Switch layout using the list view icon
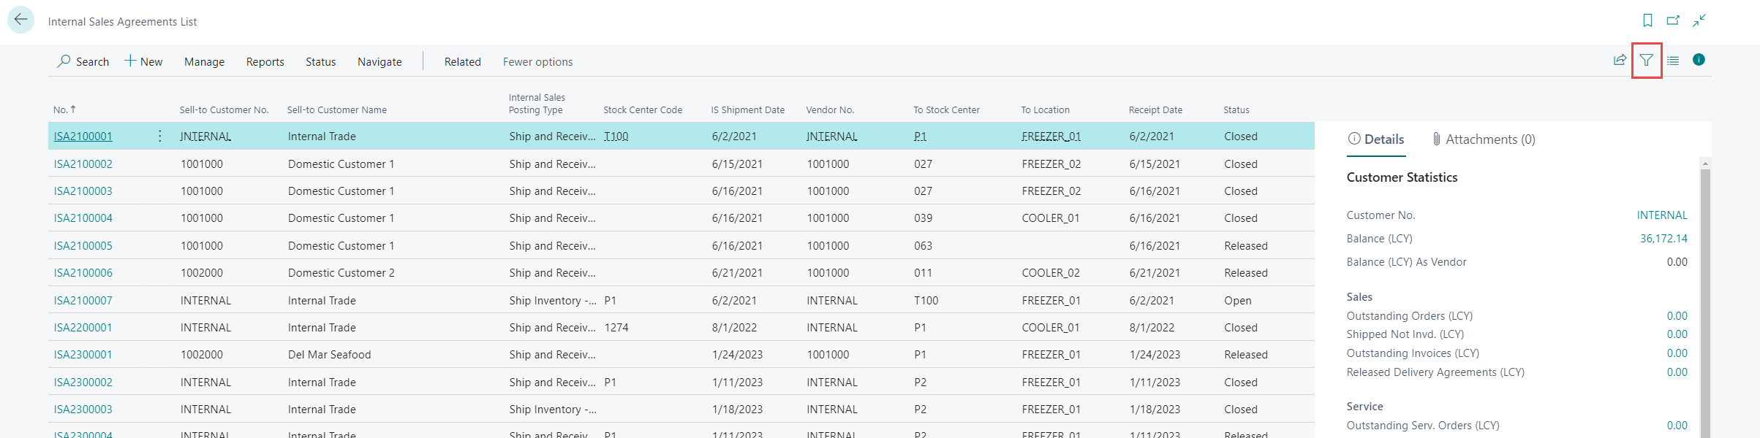The image size is (1760, 438). 1673,60
